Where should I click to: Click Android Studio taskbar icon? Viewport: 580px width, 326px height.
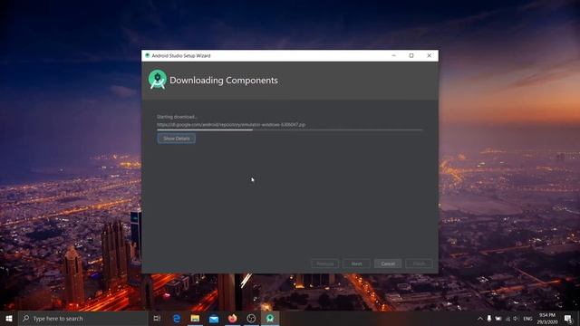[x=270, y=318]
